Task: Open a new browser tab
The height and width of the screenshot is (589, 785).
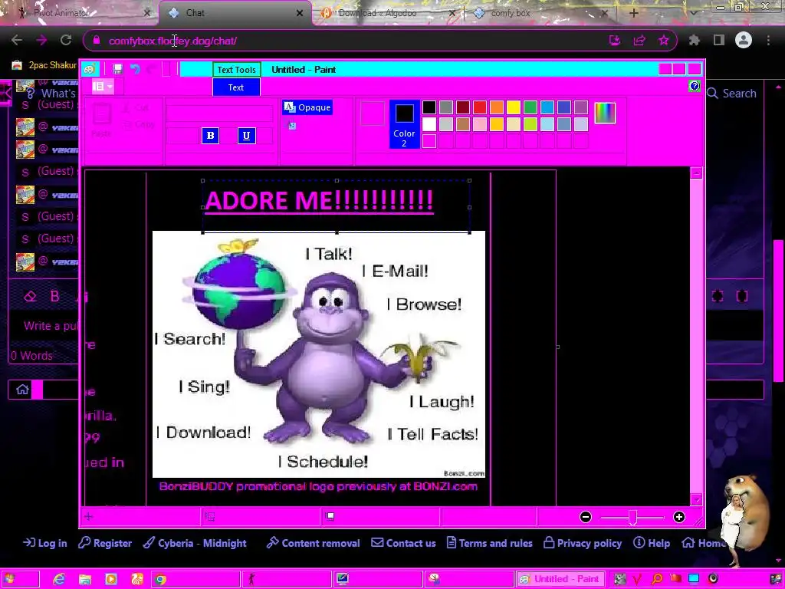Action: [x=634, y=13]
